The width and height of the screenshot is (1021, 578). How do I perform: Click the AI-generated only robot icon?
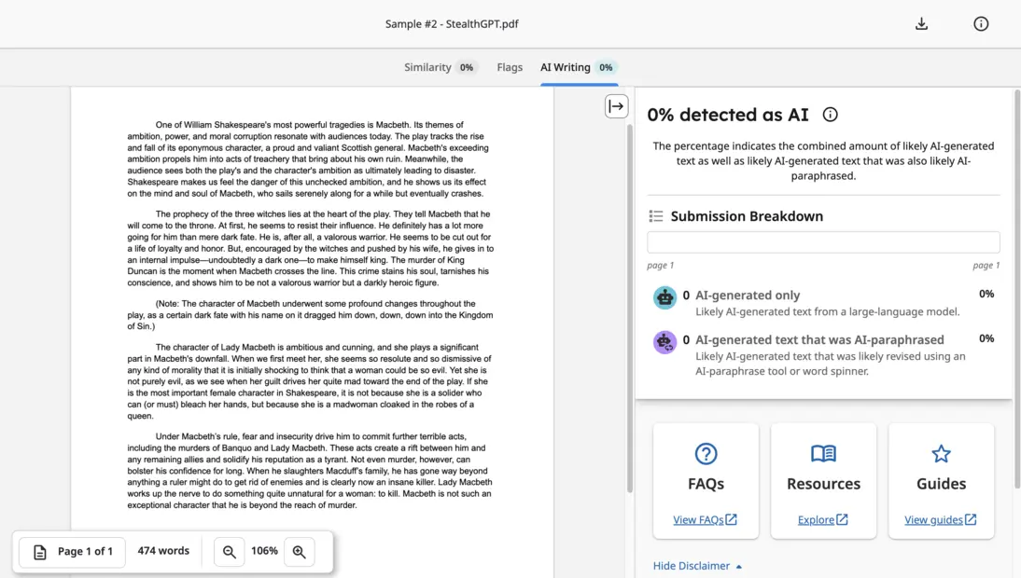pos(664,297)
